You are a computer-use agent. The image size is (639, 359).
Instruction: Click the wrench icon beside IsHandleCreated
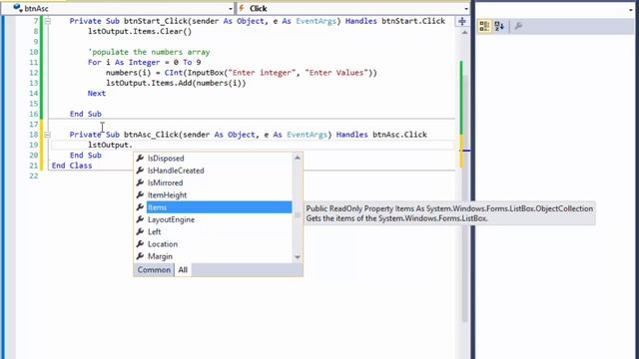click(140, 171)
